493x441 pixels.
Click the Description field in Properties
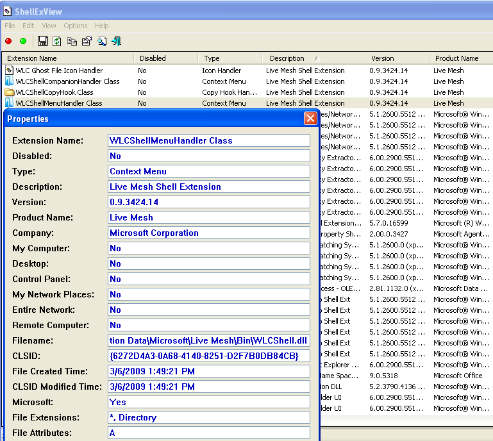tap(209, 187)
